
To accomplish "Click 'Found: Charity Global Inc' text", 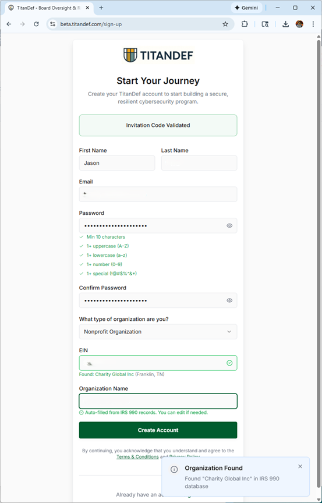I will pos(107,374).
